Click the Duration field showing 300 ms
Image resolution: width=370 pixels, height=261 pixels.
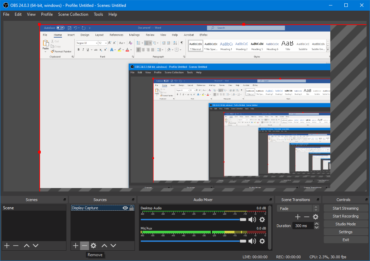click(303, 226)
